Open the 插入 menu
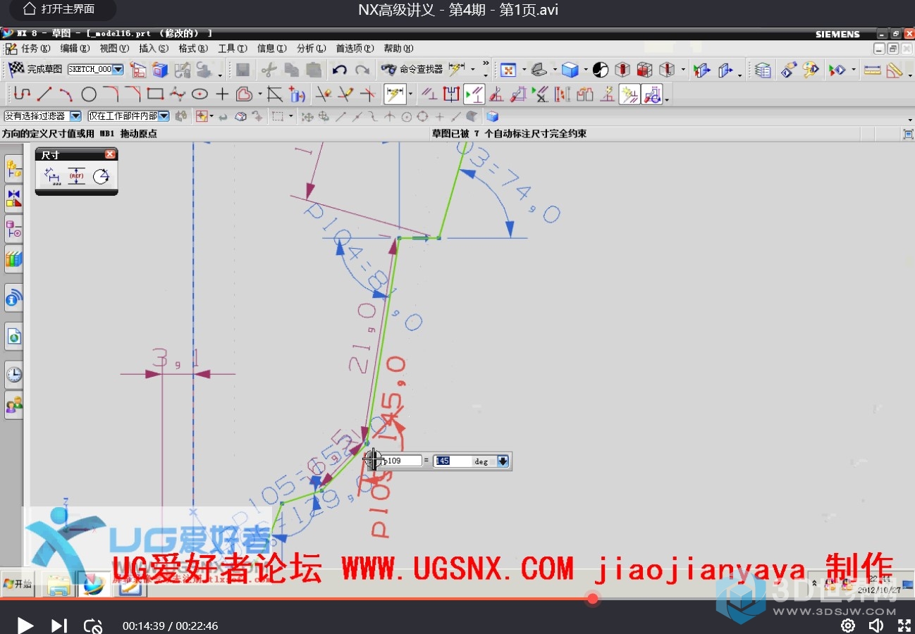This screenshot has width=915, height=634. [154, 49]
